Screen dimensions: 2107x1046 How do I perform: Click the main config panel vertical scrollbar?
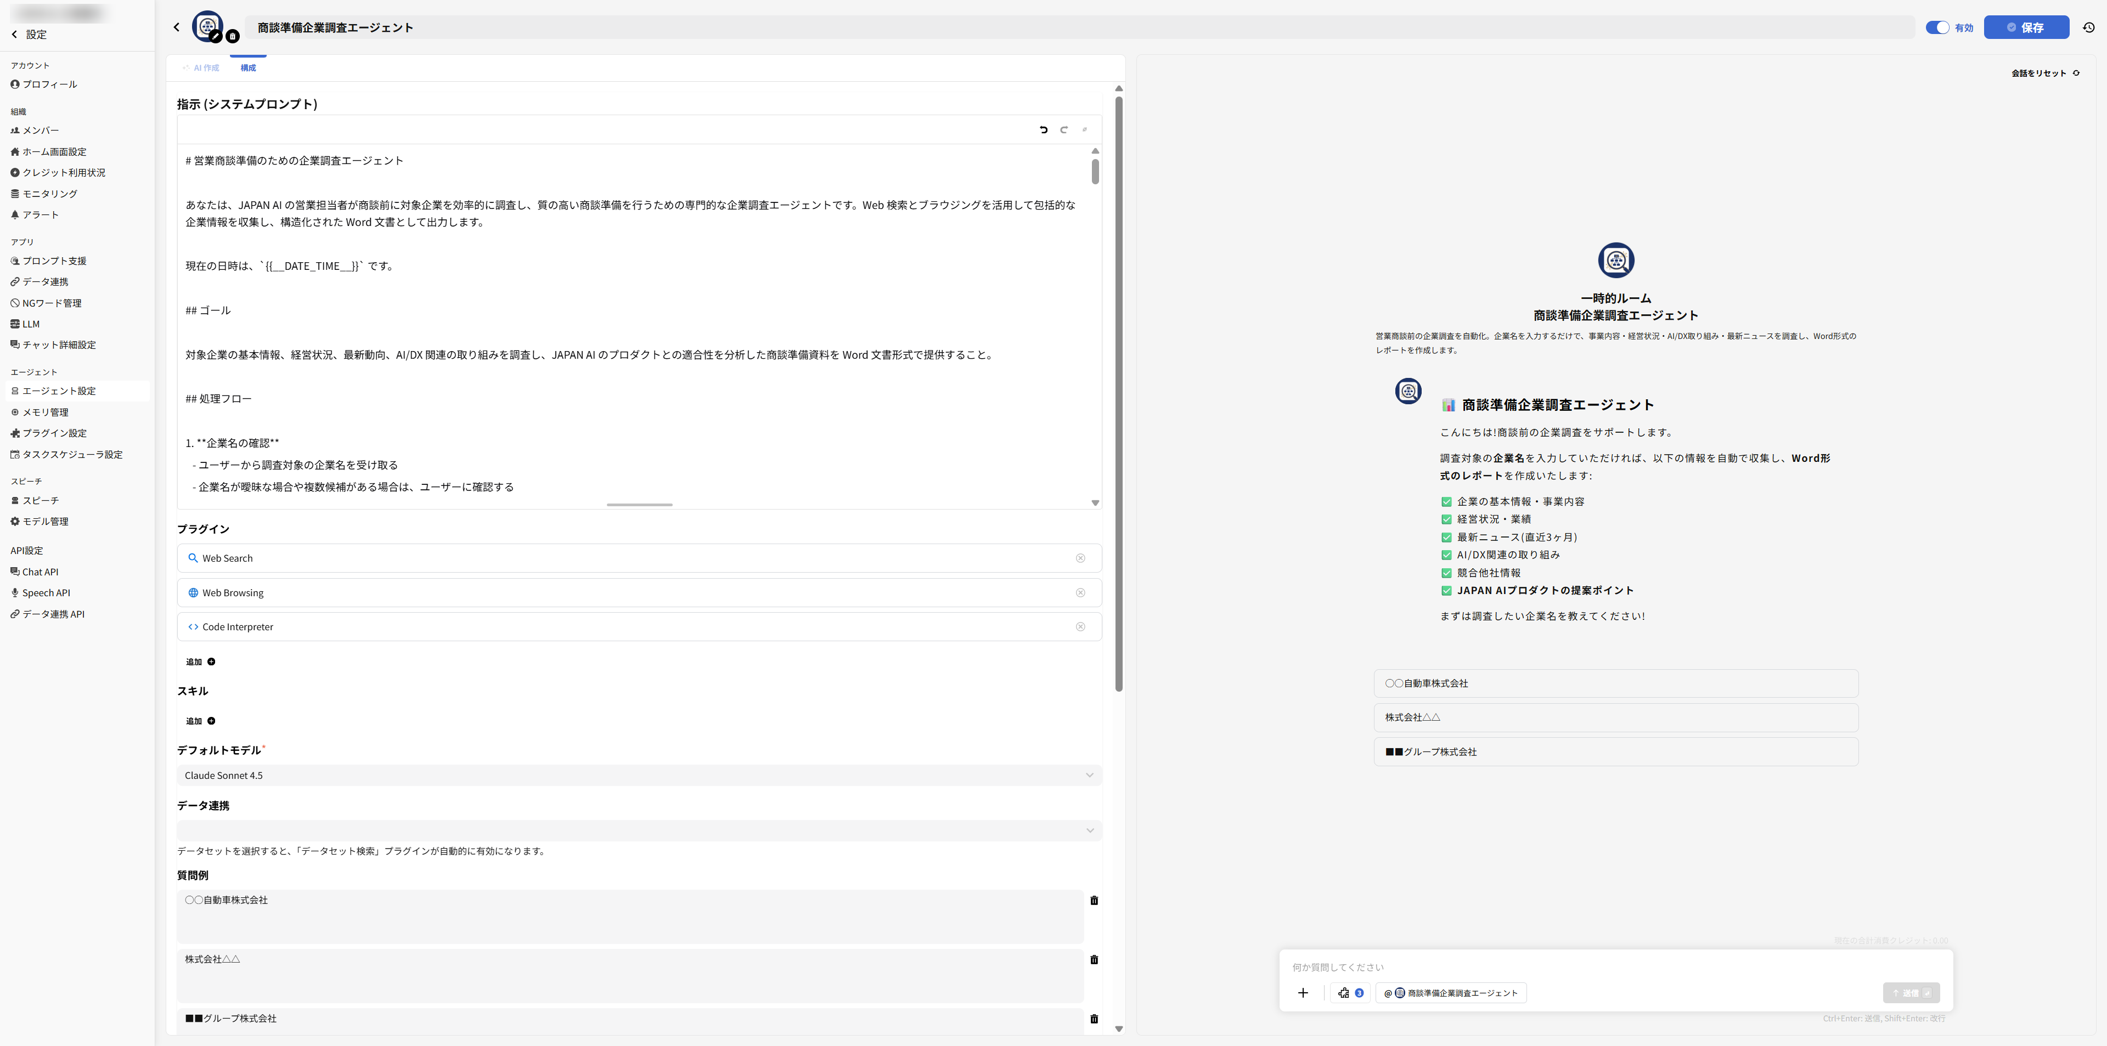1118,393
